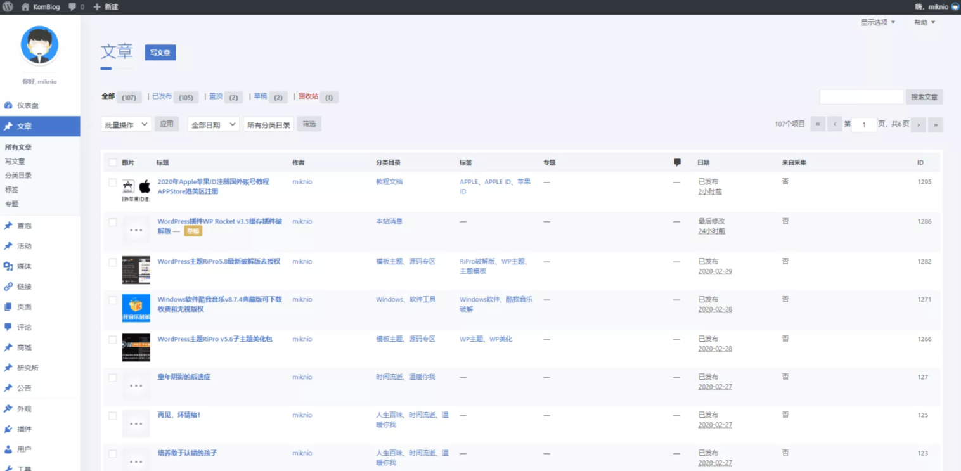Click the article search input field
The height and width of the screenshot is (471, 961).
click(x=860, y=97)
